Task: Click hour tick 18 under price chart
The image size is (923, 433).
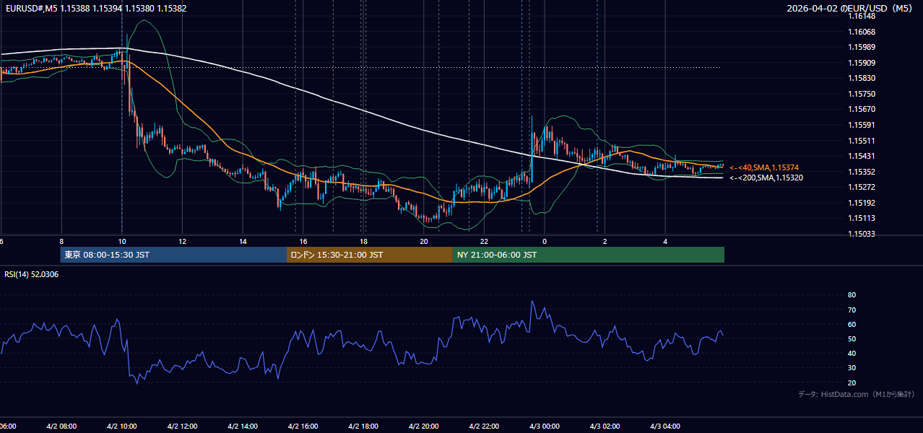Action: (363, 242)
